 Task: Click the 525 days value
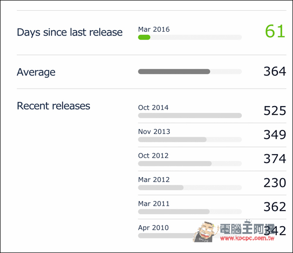[x=275, y=110]
